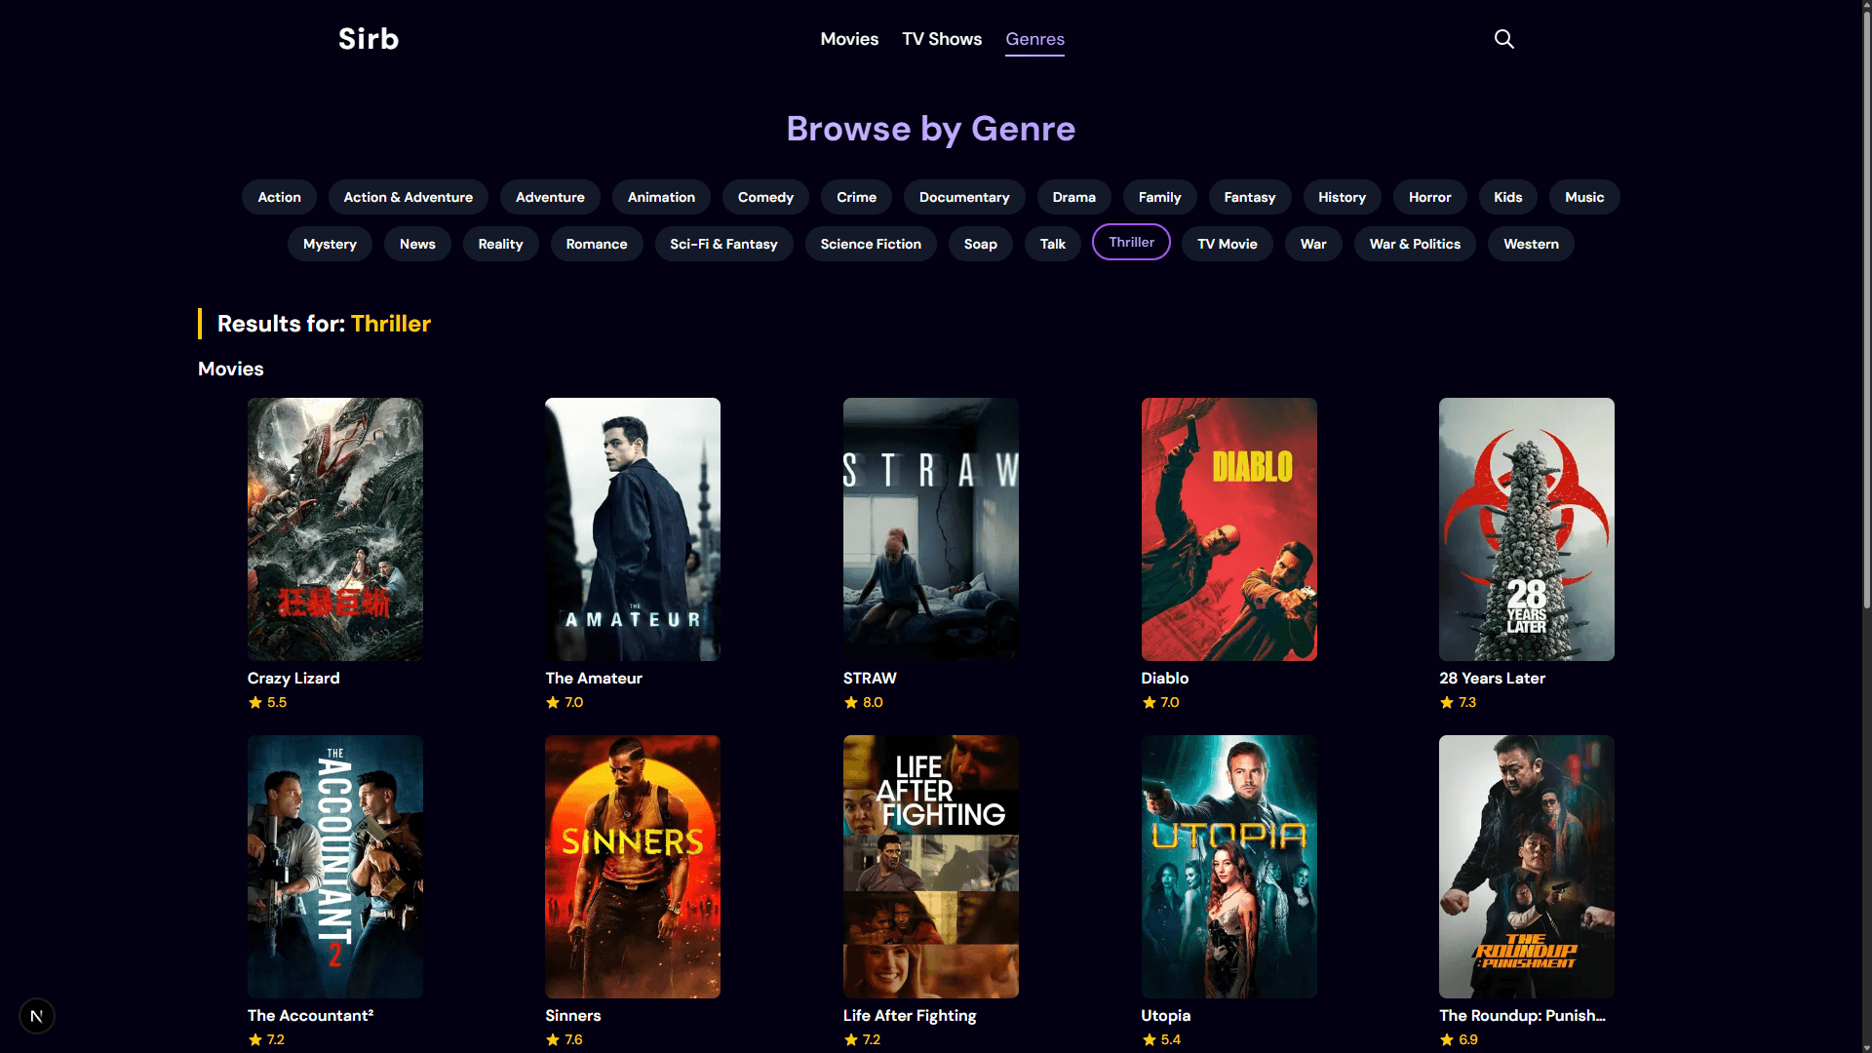Image resolution: width=1872 pixels, height=1053 pixels.
Task: Click the 7.3 rating under 28 Years Later
Action: 1459,702
